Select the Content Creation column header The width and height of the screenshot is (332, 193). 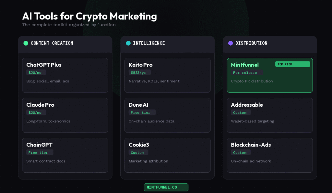click(52, 43)
